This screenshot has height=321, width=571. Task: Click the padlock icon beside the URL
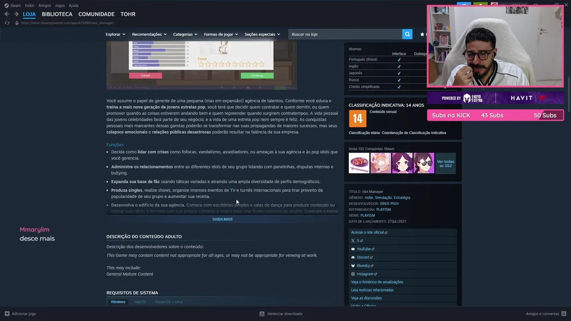(x=17, y=23)
